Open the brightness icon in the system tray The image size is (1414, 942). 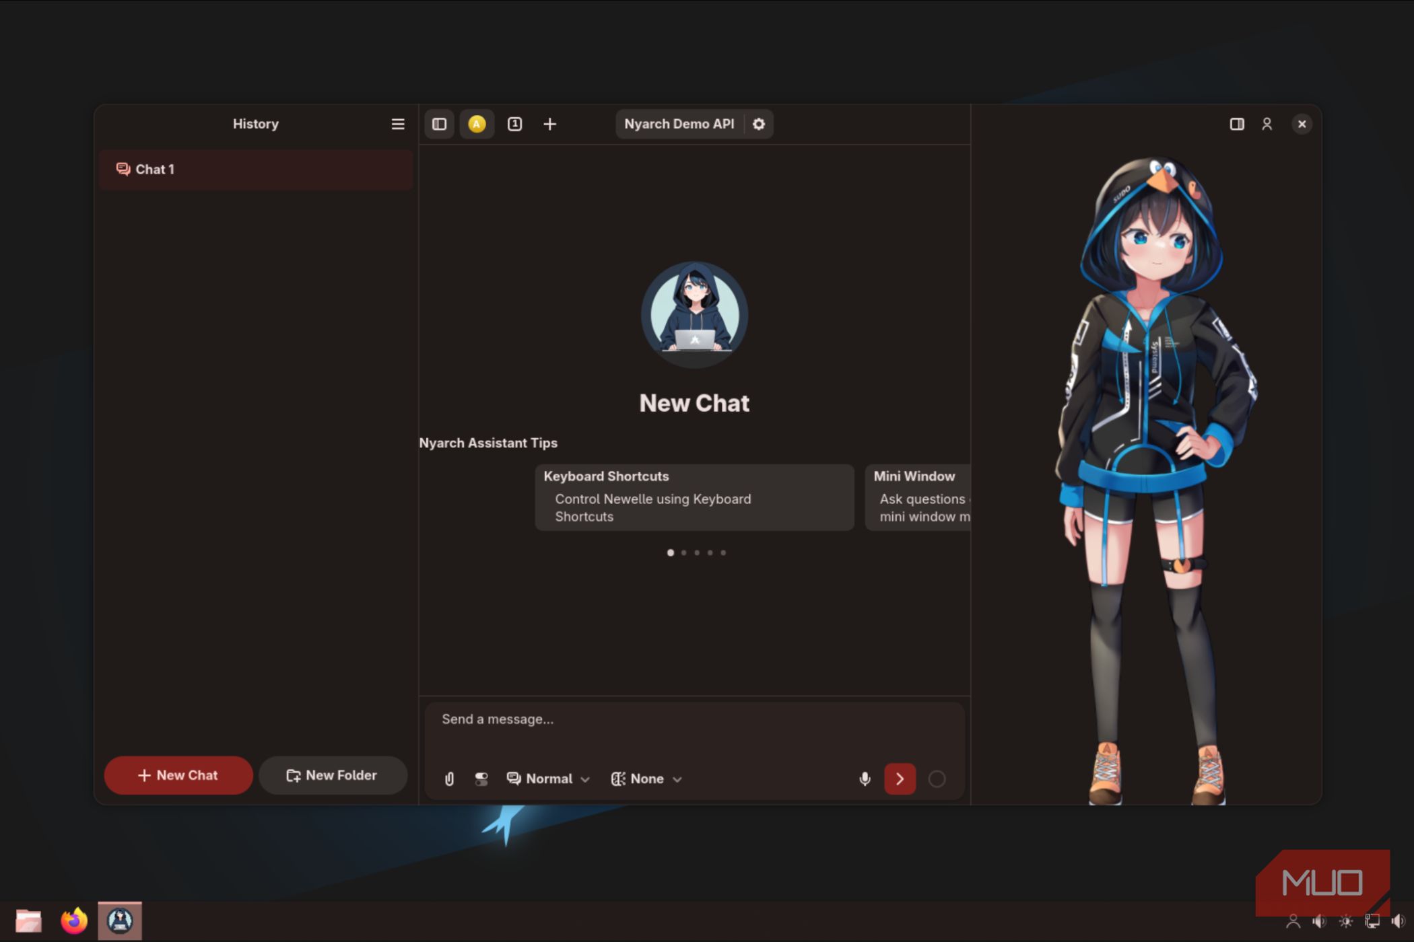point(1345,922)
